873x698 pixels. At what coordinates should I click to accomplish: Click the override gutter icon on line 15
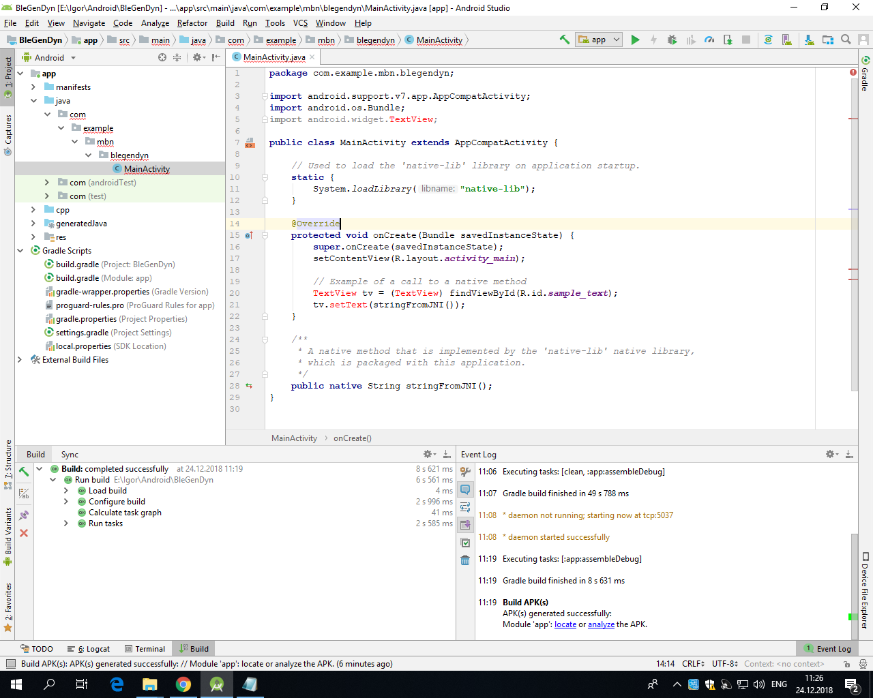coord(248,235)
